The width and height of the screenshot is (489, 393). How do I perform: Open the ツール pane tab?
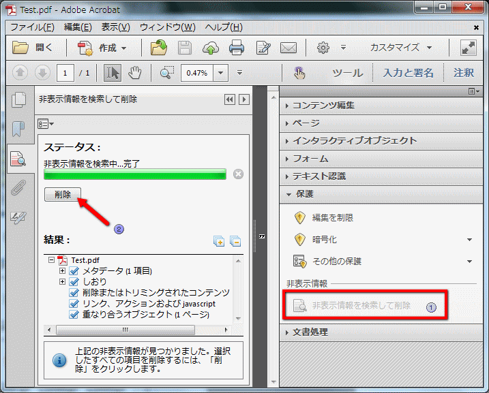click(347, 73)
